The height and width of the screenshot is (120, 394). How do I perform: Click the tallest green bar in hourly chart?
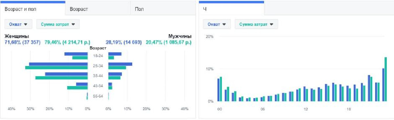(386, 79)
